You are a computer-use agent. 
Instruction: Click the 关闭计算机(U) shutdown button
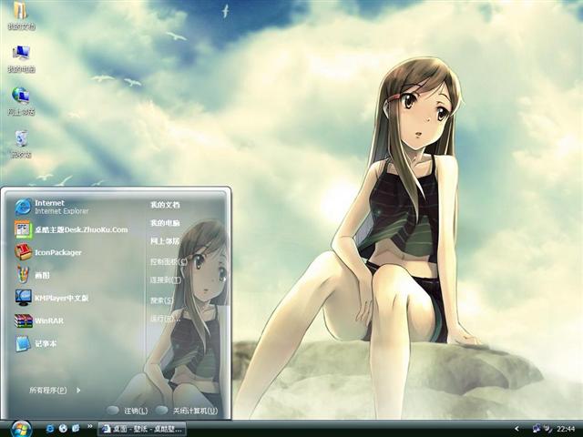[x=187, y=411]
